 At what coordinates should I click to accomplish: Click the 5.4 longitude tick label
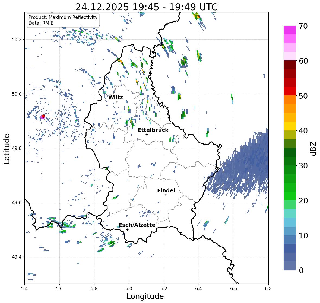pos(24,289)
